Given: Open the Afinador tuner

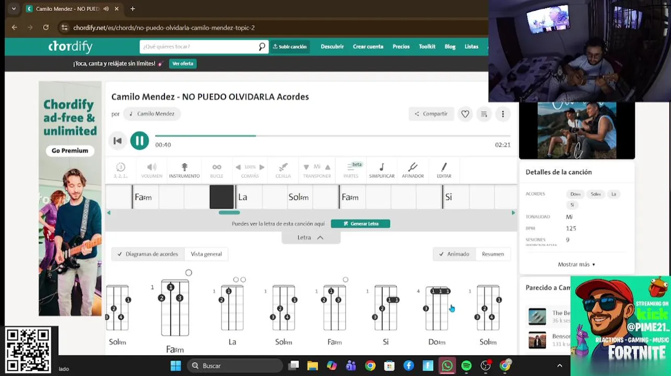Looking at the screenshot, I should 413,170.
